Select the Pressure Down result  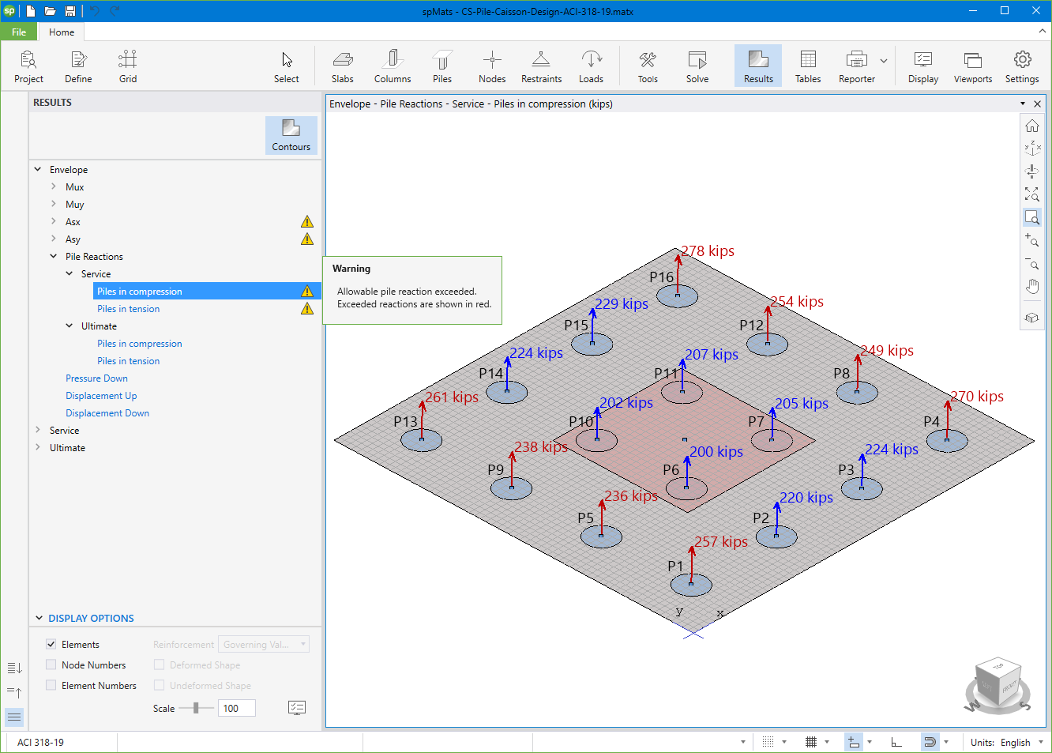[96, 378]
